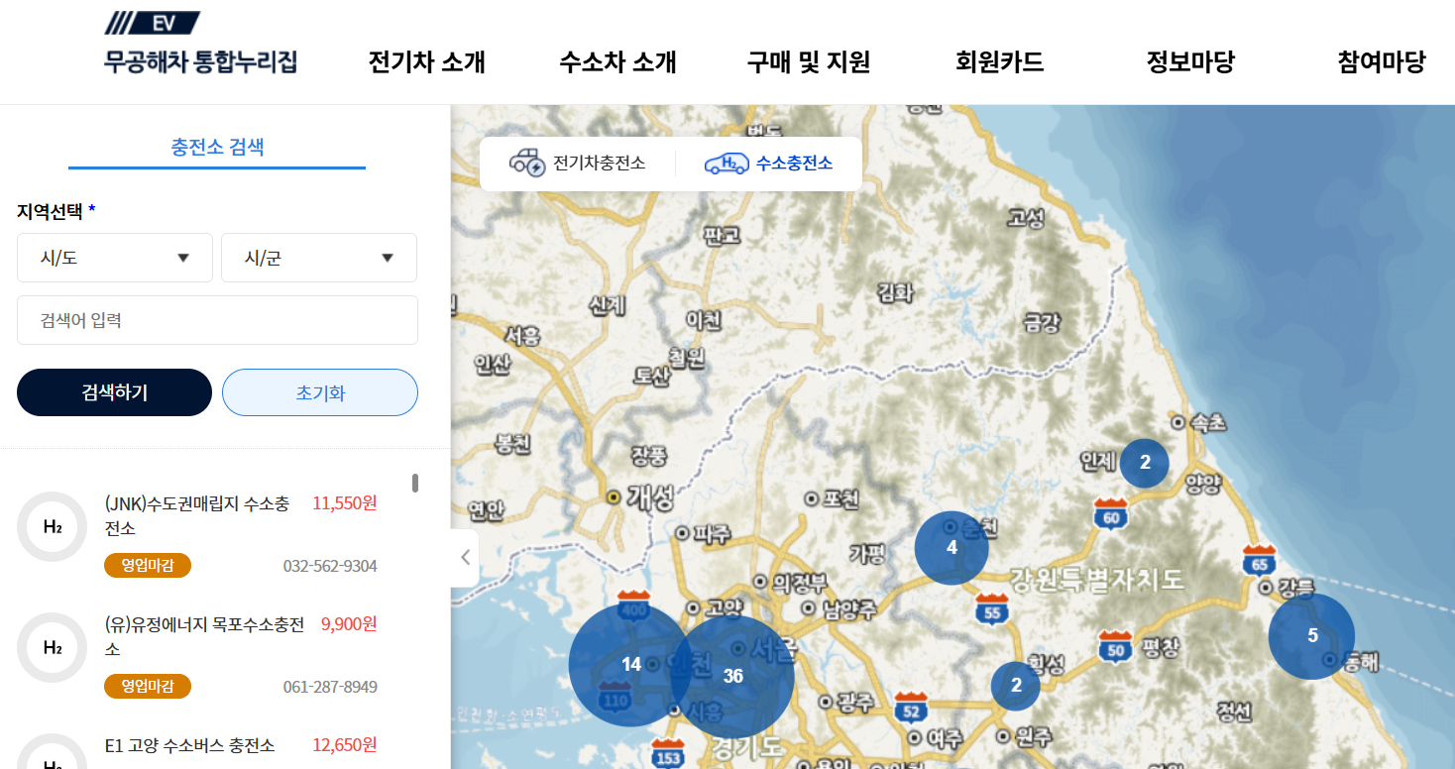Click the 11,550원 price text
1455x769 pixels.
(x=345, y=503)
